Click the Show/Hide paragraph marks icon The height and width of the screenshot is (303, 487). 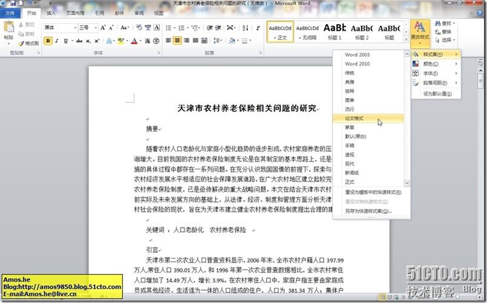pyautogui.click(x=258, y=28)
